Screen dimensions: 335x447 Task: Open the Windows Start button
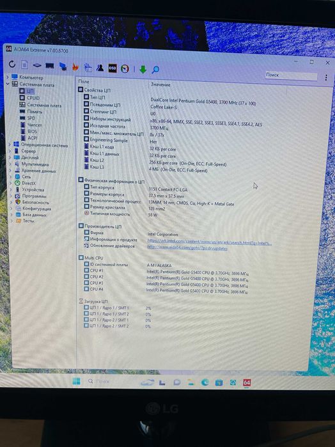[x=77, y=381]
